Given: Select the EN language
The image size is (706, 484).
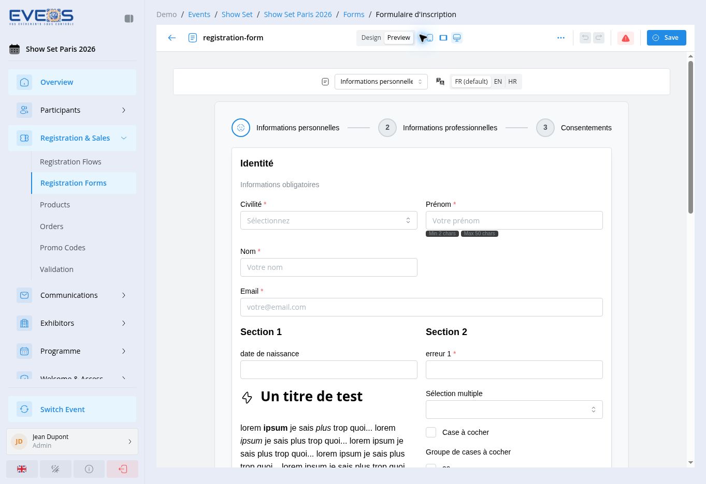Looking at the screenshot, I should pyautogui.click(x=498, y=82).
